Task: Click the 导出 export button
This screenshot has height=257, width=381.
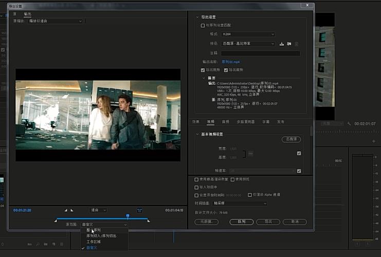Action: 268,222
